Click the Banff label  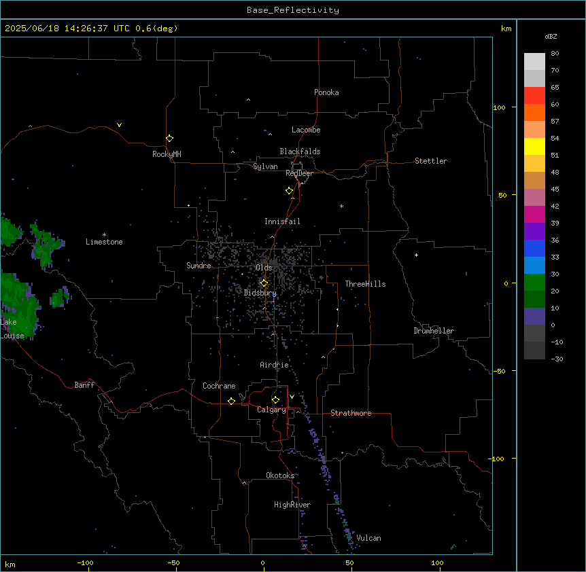coord(84,385)
